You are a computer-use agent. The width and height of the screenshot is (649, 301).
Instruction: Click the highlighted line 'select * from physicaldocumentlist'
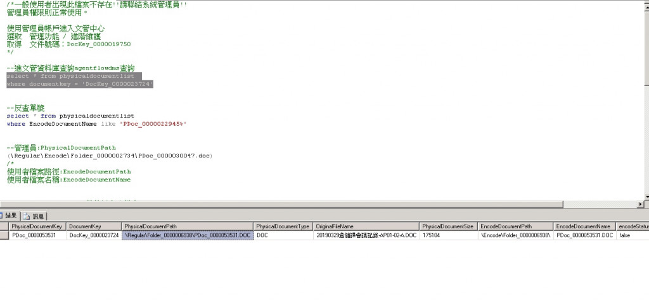point(71,77)
